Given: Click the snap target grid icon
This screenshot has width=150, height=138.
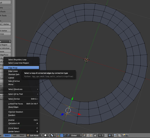Looking at the screenshot, I should [x=115, y=135].
